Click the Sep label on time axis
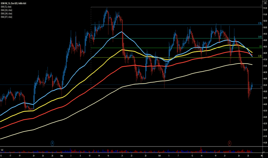Viewport: 268px width, 158px height. [62, 156]
